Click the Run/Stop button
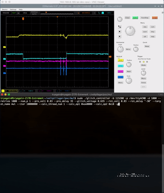The image size is (164, 193). click(x=145, y=18)
